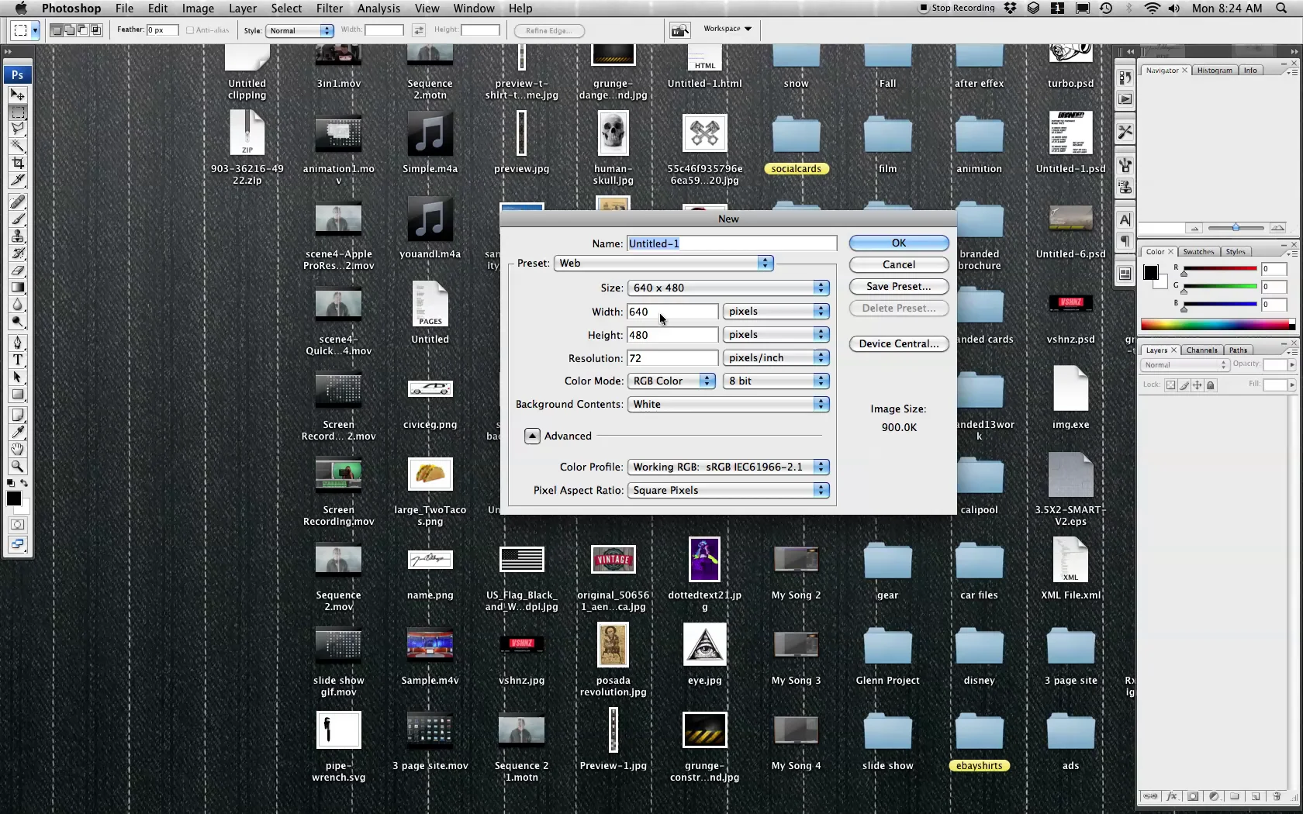Viewport: 1303px width, 814px height.
Task: Open the Actions panel play icon
Action: pos(1125,99)
